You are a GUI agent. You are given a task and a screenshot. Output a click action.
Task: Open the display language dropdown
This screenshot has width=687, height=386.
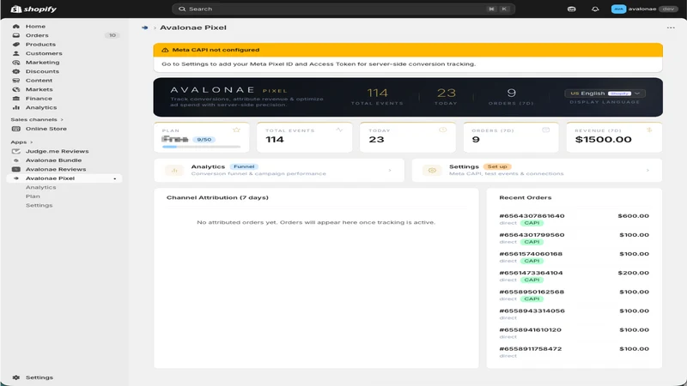(605, 93)
